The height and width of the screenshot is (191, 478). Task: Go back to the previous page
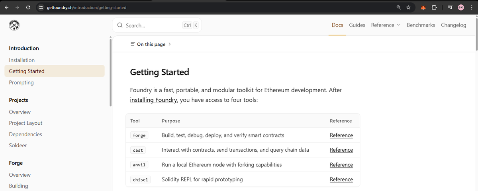point(7,8)
